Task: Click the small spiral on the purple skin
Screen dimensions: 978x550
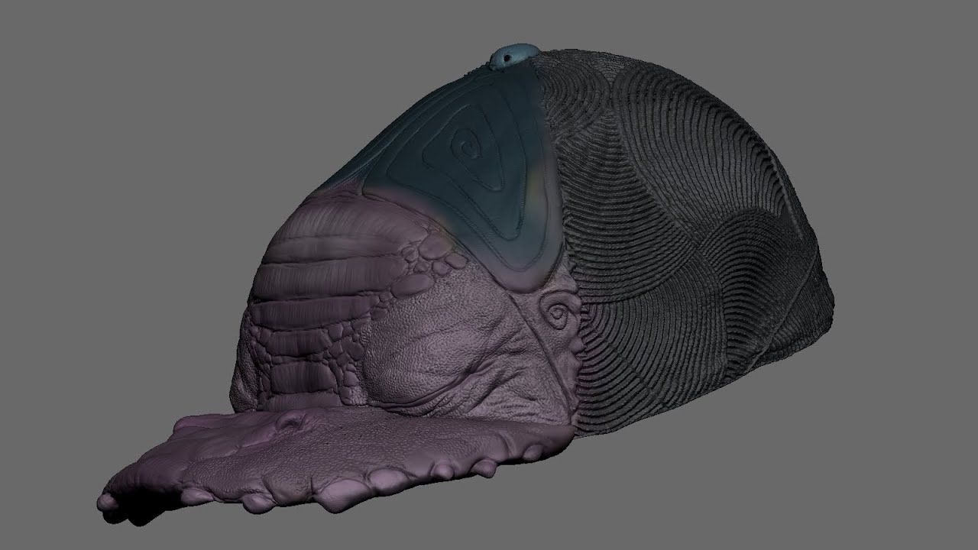Action: (559, 312)
